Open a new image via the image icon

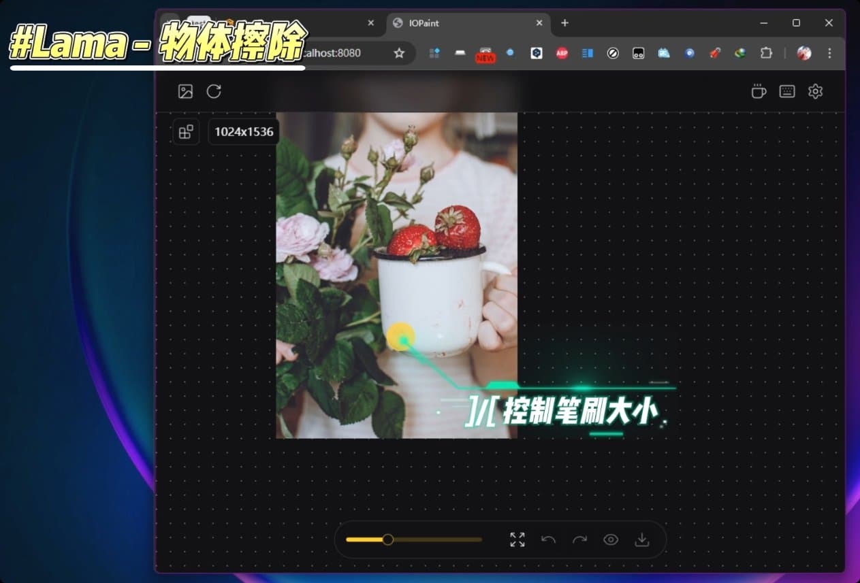tap(185, 91)
